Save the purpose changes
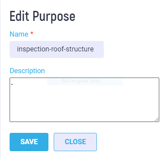Screen dimensions: 161x159 click(29, 142)
